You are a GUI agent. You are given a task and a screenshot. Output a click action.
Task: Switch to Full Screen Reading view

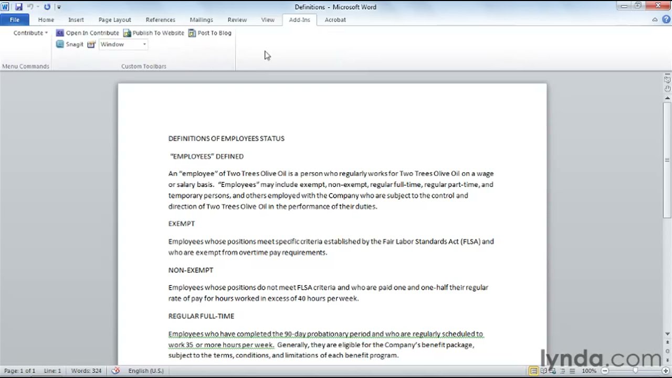click(x=544, y=371)
